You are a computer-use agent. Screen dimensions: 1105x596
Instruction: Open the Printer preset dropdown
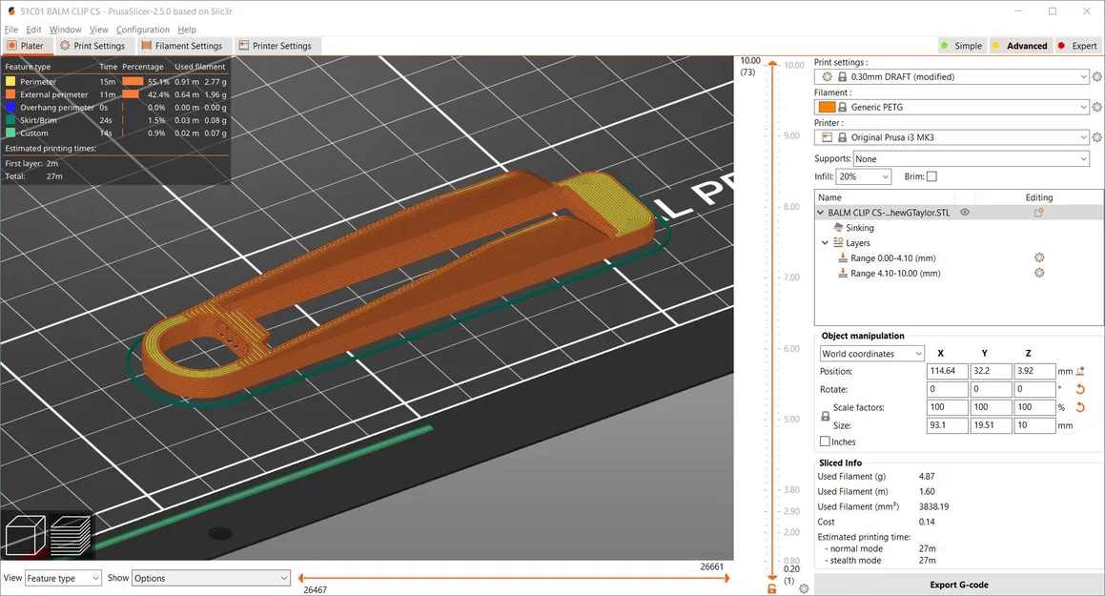tap(952, 137)
